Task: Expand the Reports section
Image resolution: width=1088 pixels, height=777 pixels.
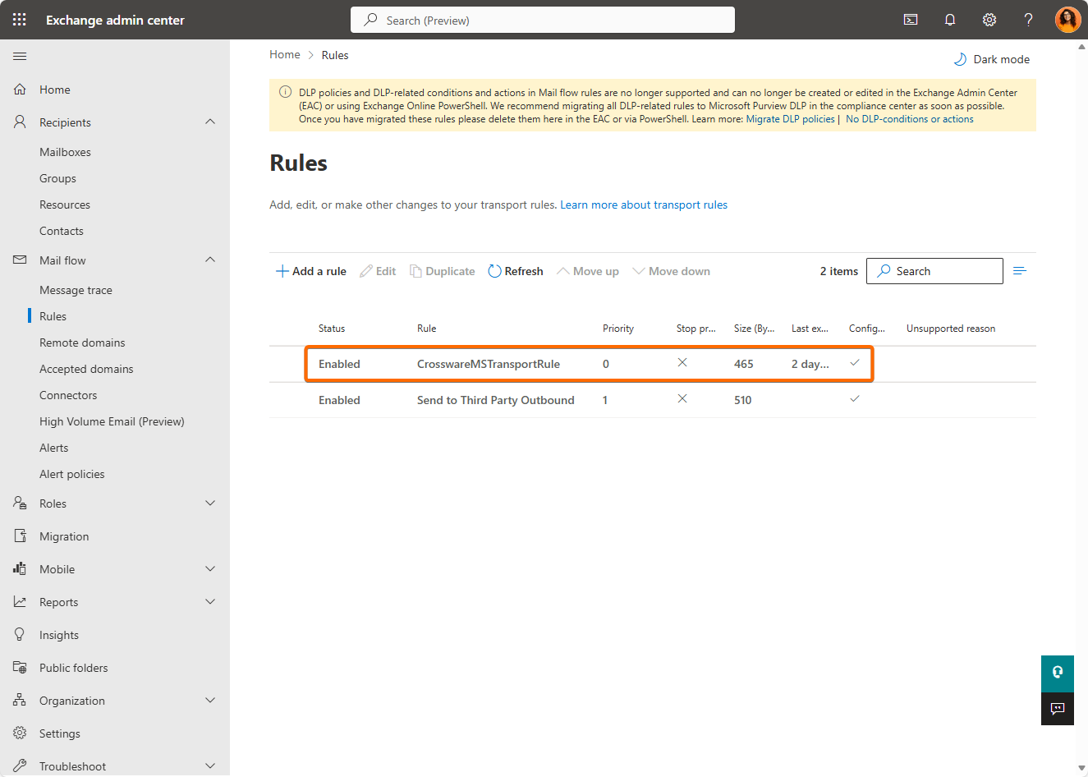Action: 210,602
